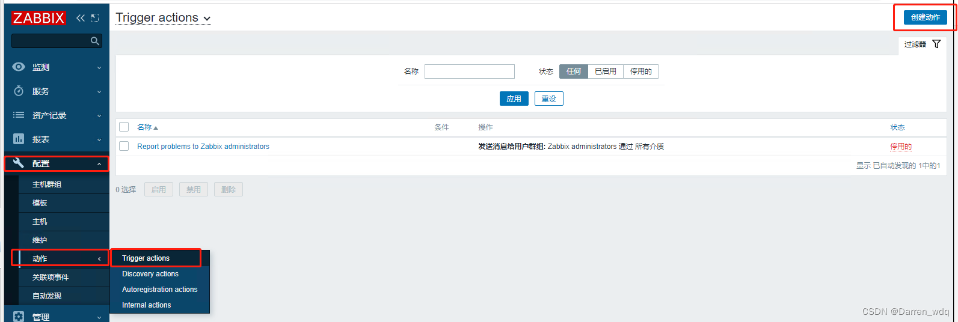Click the 启用 bulk button
This screenshot has width=958, height=322.
coord(159,189)
